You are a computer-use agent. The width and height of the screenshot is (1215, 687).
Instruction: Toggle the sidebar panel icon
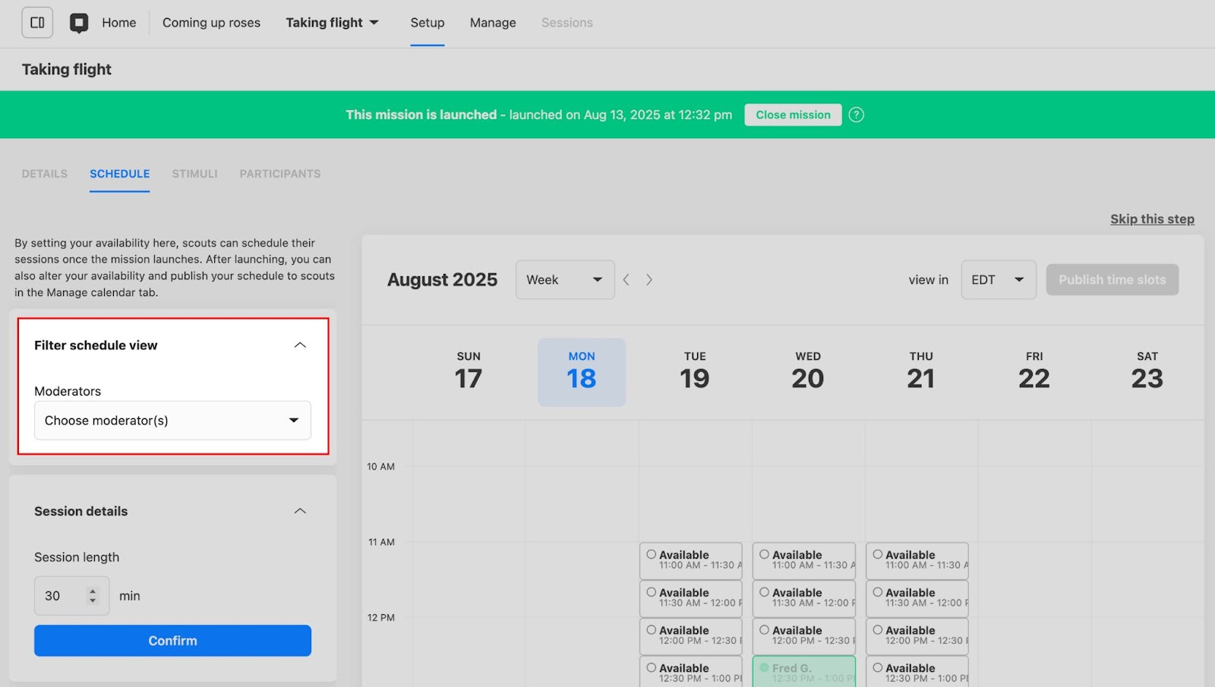[37, 23]
